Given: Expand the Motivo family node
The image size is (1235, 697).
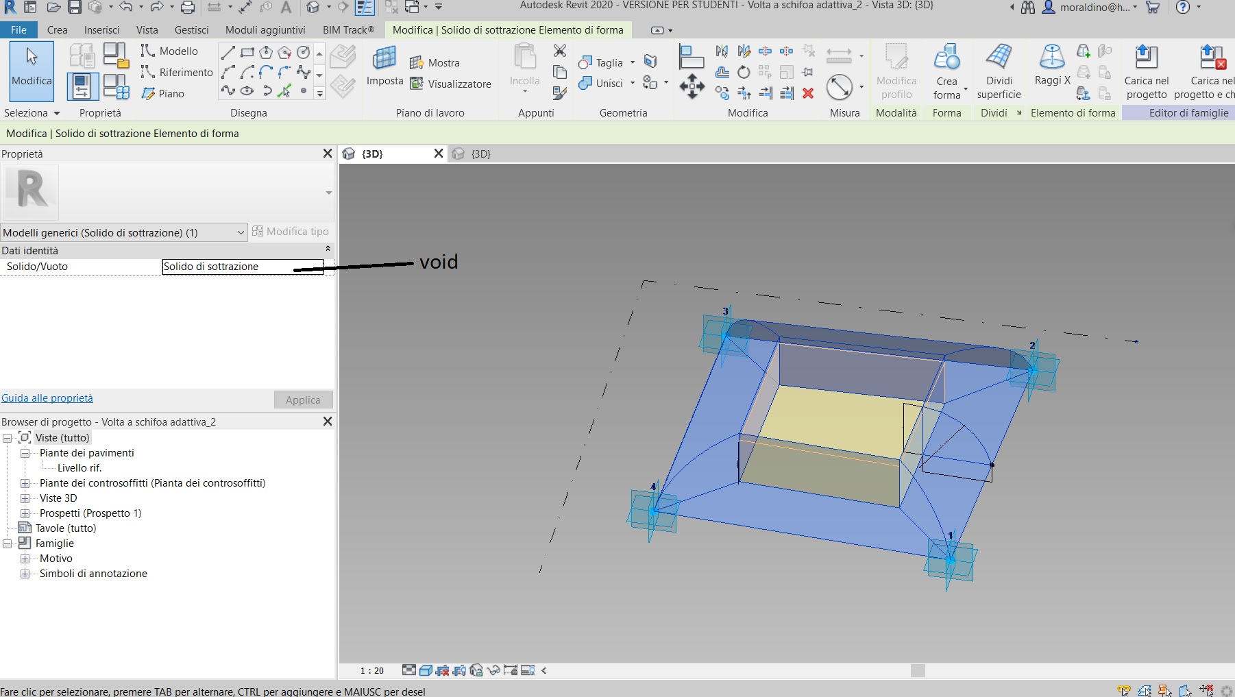Looking at the screenshot, I should click(x=25, y=559).
